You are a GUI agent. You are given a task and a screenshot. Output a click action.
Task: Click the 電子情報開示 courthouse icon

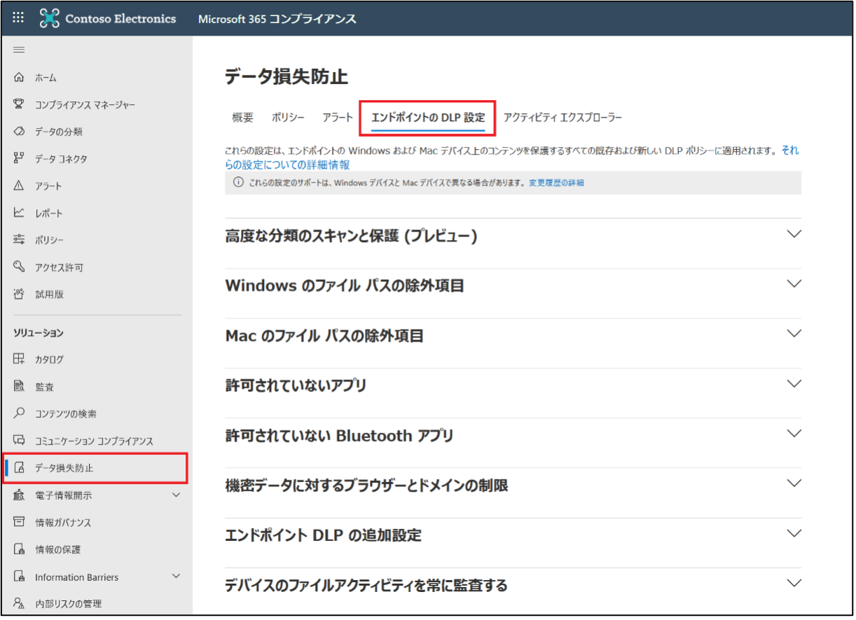point(19,495)
